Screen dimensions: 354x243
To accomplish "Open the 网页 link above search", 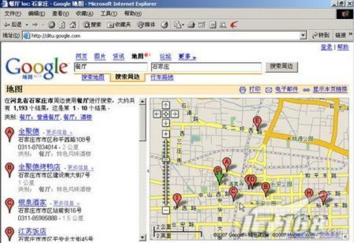I will pos(81,56).
